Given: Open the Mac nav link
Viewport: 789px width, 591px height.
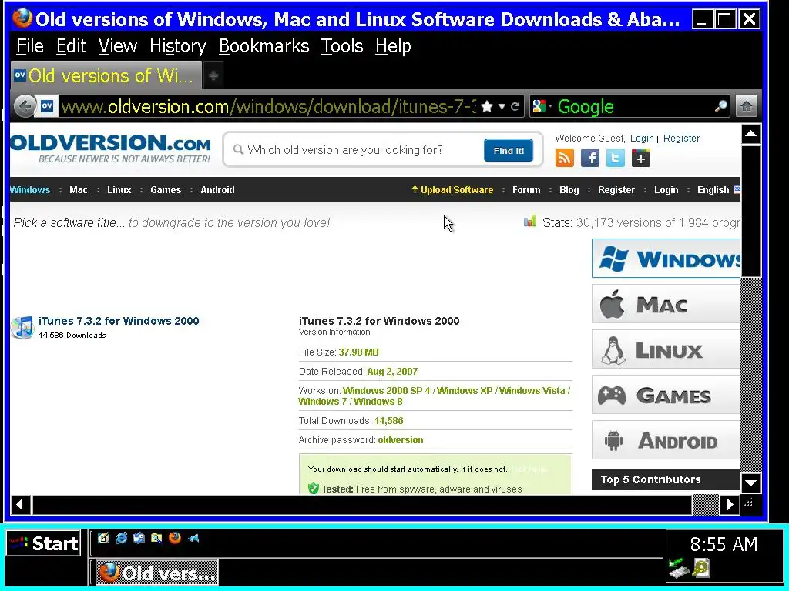Looking at the screenshot, I should 79,190.
